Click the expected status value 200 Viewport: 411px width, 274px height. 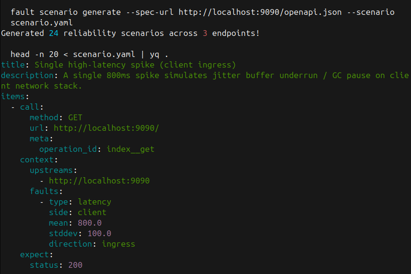[x=75, y=265]
